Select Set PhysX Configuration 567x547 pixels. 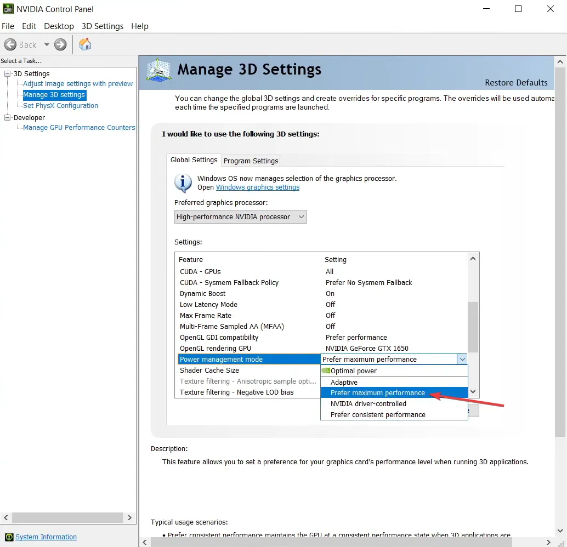tap(60, 106)
